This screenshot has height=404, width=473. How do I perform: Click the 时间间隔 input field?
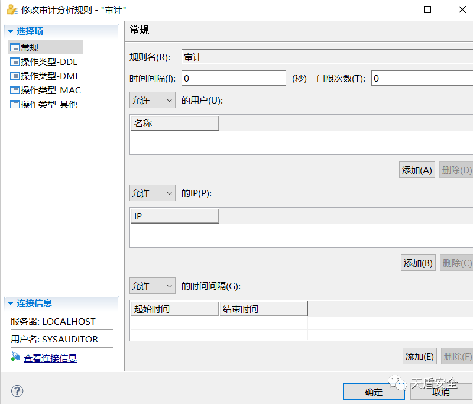pyautogui.click(x=234, y=78)
